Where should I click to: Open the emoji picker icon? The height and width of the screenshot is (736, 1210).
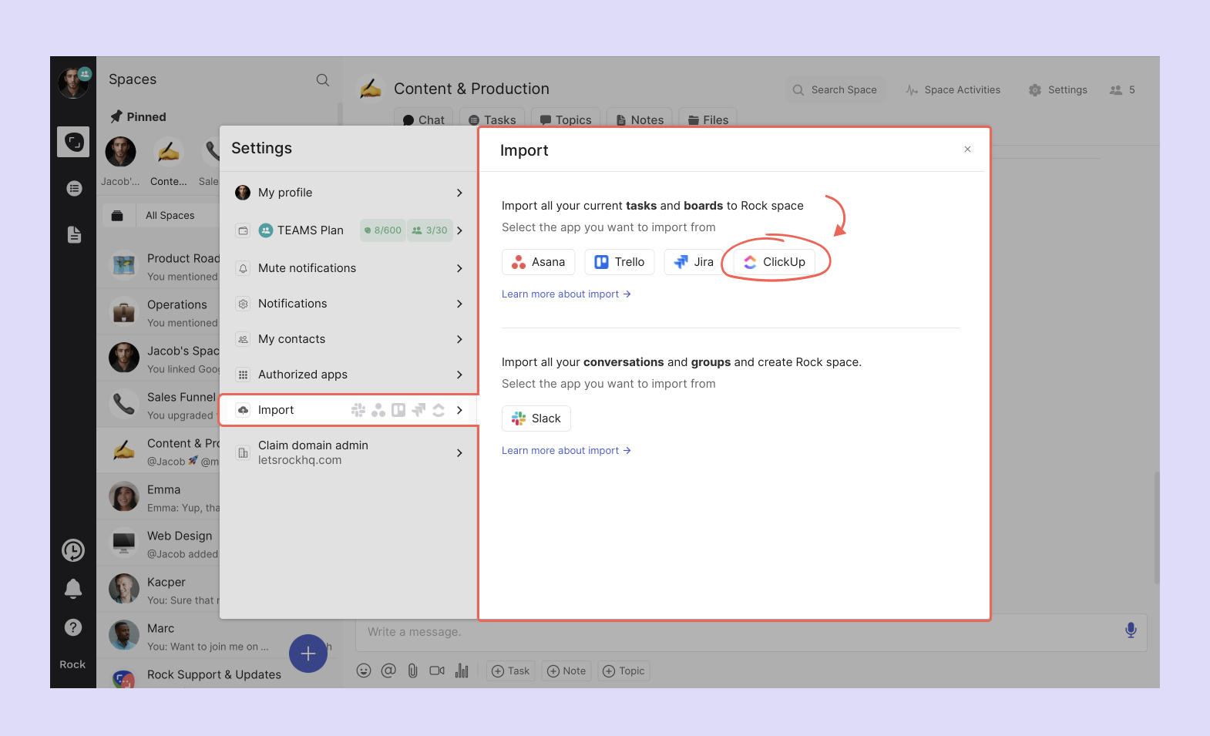(x=364, y=670)
